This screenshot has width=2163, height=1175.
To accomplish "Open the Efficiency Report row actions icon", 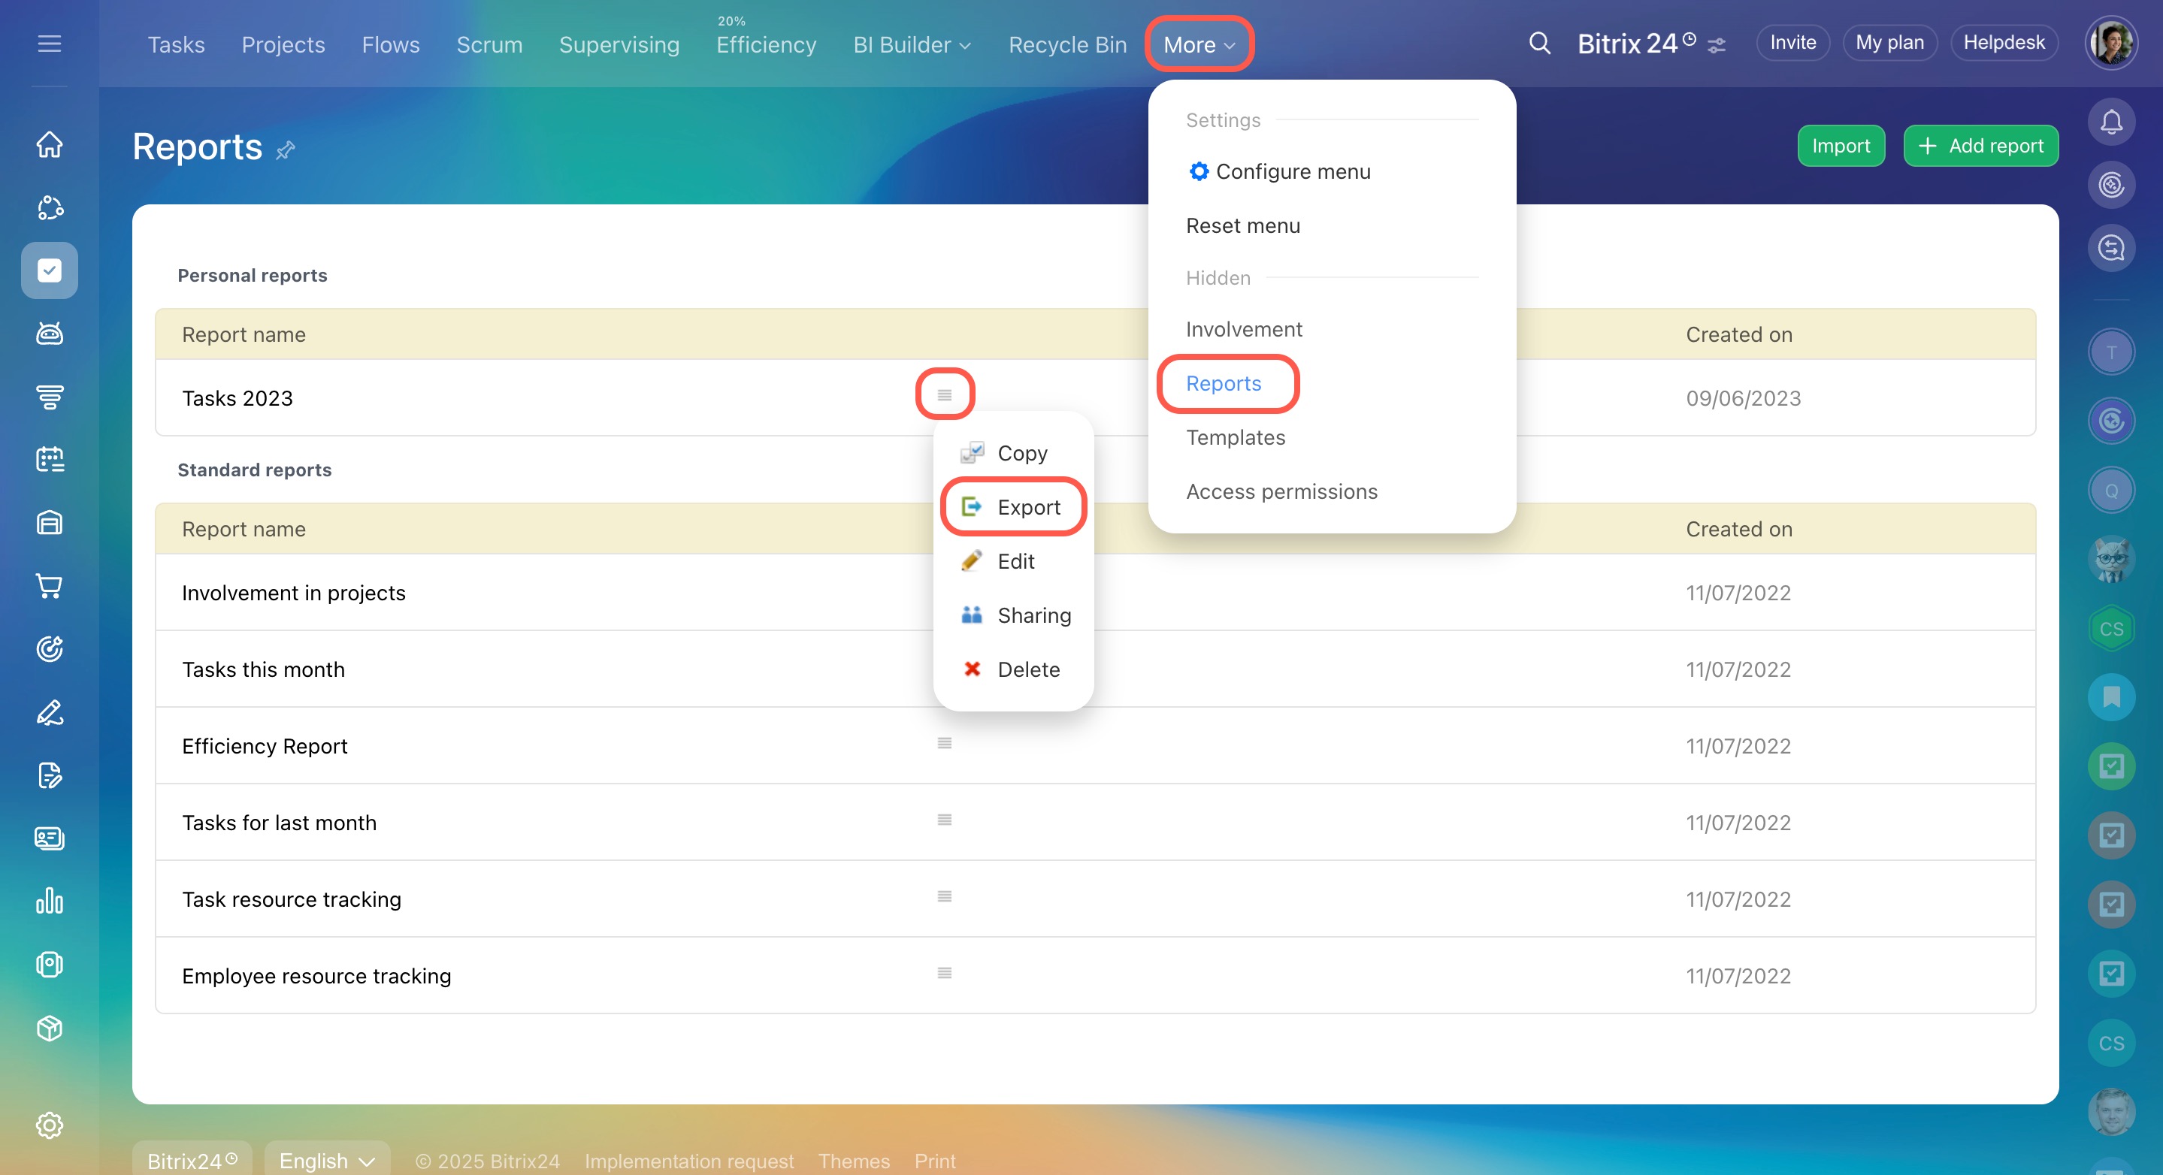I will click(945, 744).
